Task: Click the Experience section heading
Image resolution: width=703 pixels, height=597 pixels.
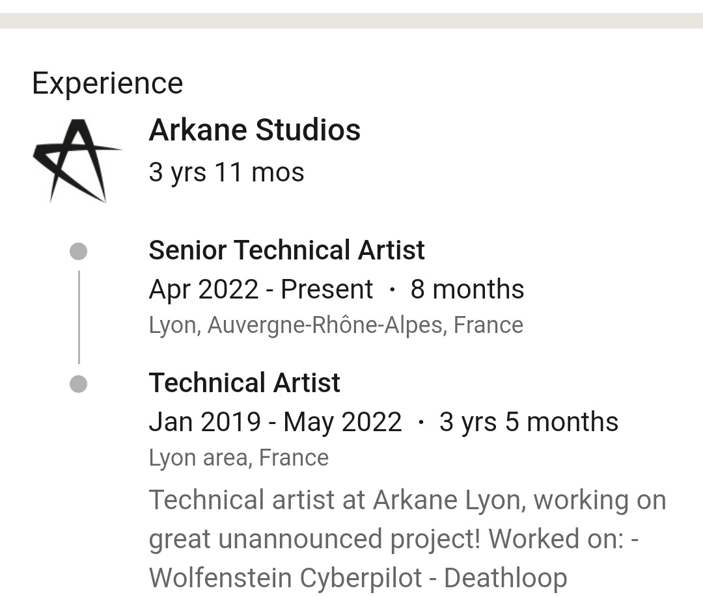Action: [x=107, y=83]
